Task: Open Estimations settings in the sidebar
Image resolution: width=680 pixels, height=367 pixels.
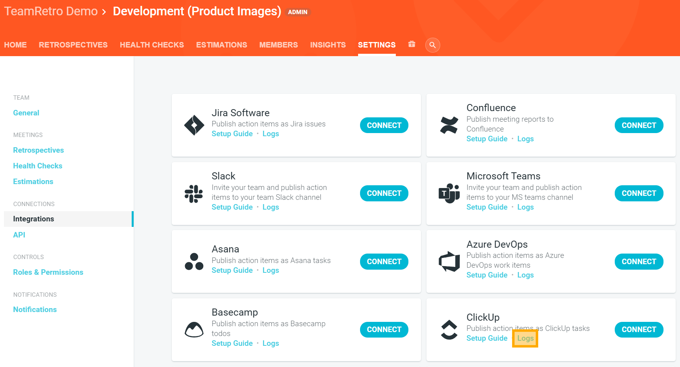Action: pos(33,182)
